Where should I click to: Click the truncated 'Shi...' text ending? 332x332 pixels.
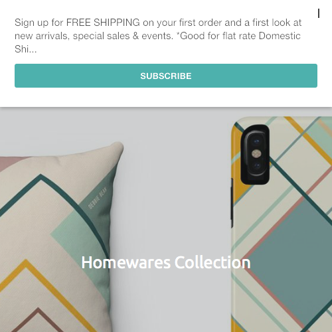coord(26,49)
